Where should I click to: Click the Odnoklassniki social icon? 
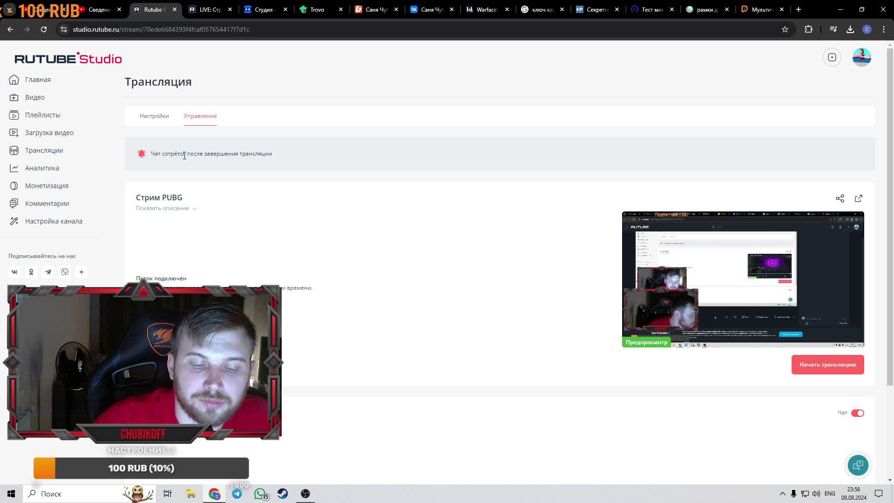(x=31, y=272)
